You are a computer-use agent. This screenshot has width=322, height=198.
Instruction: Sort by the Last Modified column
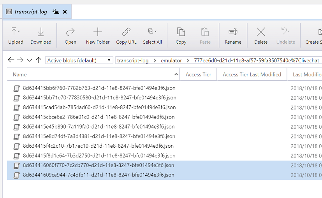[x=305, y=74]
